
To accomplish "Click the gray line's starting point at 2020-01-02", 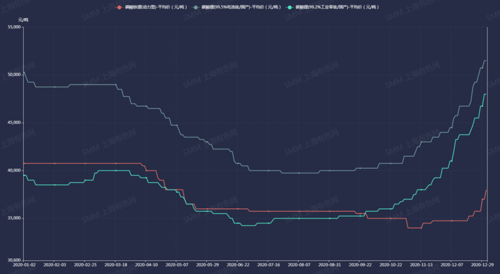I will click(x=23, y=73).
